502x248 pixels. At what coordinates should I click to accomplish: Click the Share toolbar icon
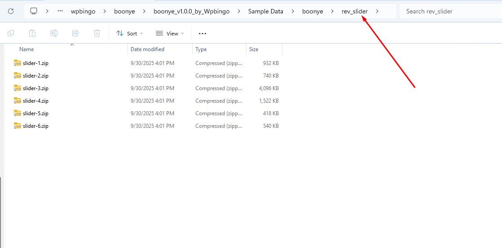[x=75, y=33]
